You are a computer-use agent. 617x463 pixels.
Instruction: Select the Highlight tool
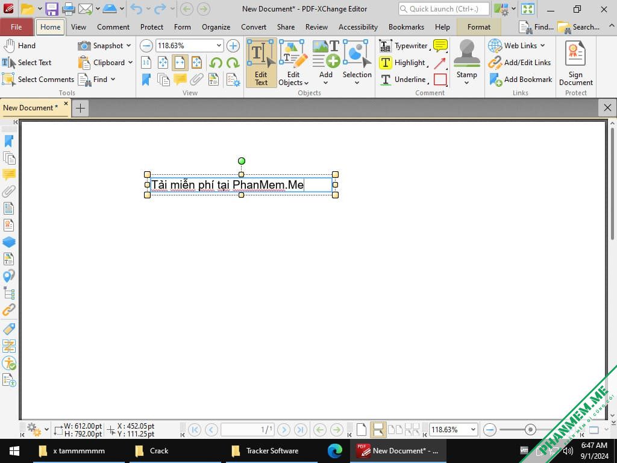click(x=403, y=63)
